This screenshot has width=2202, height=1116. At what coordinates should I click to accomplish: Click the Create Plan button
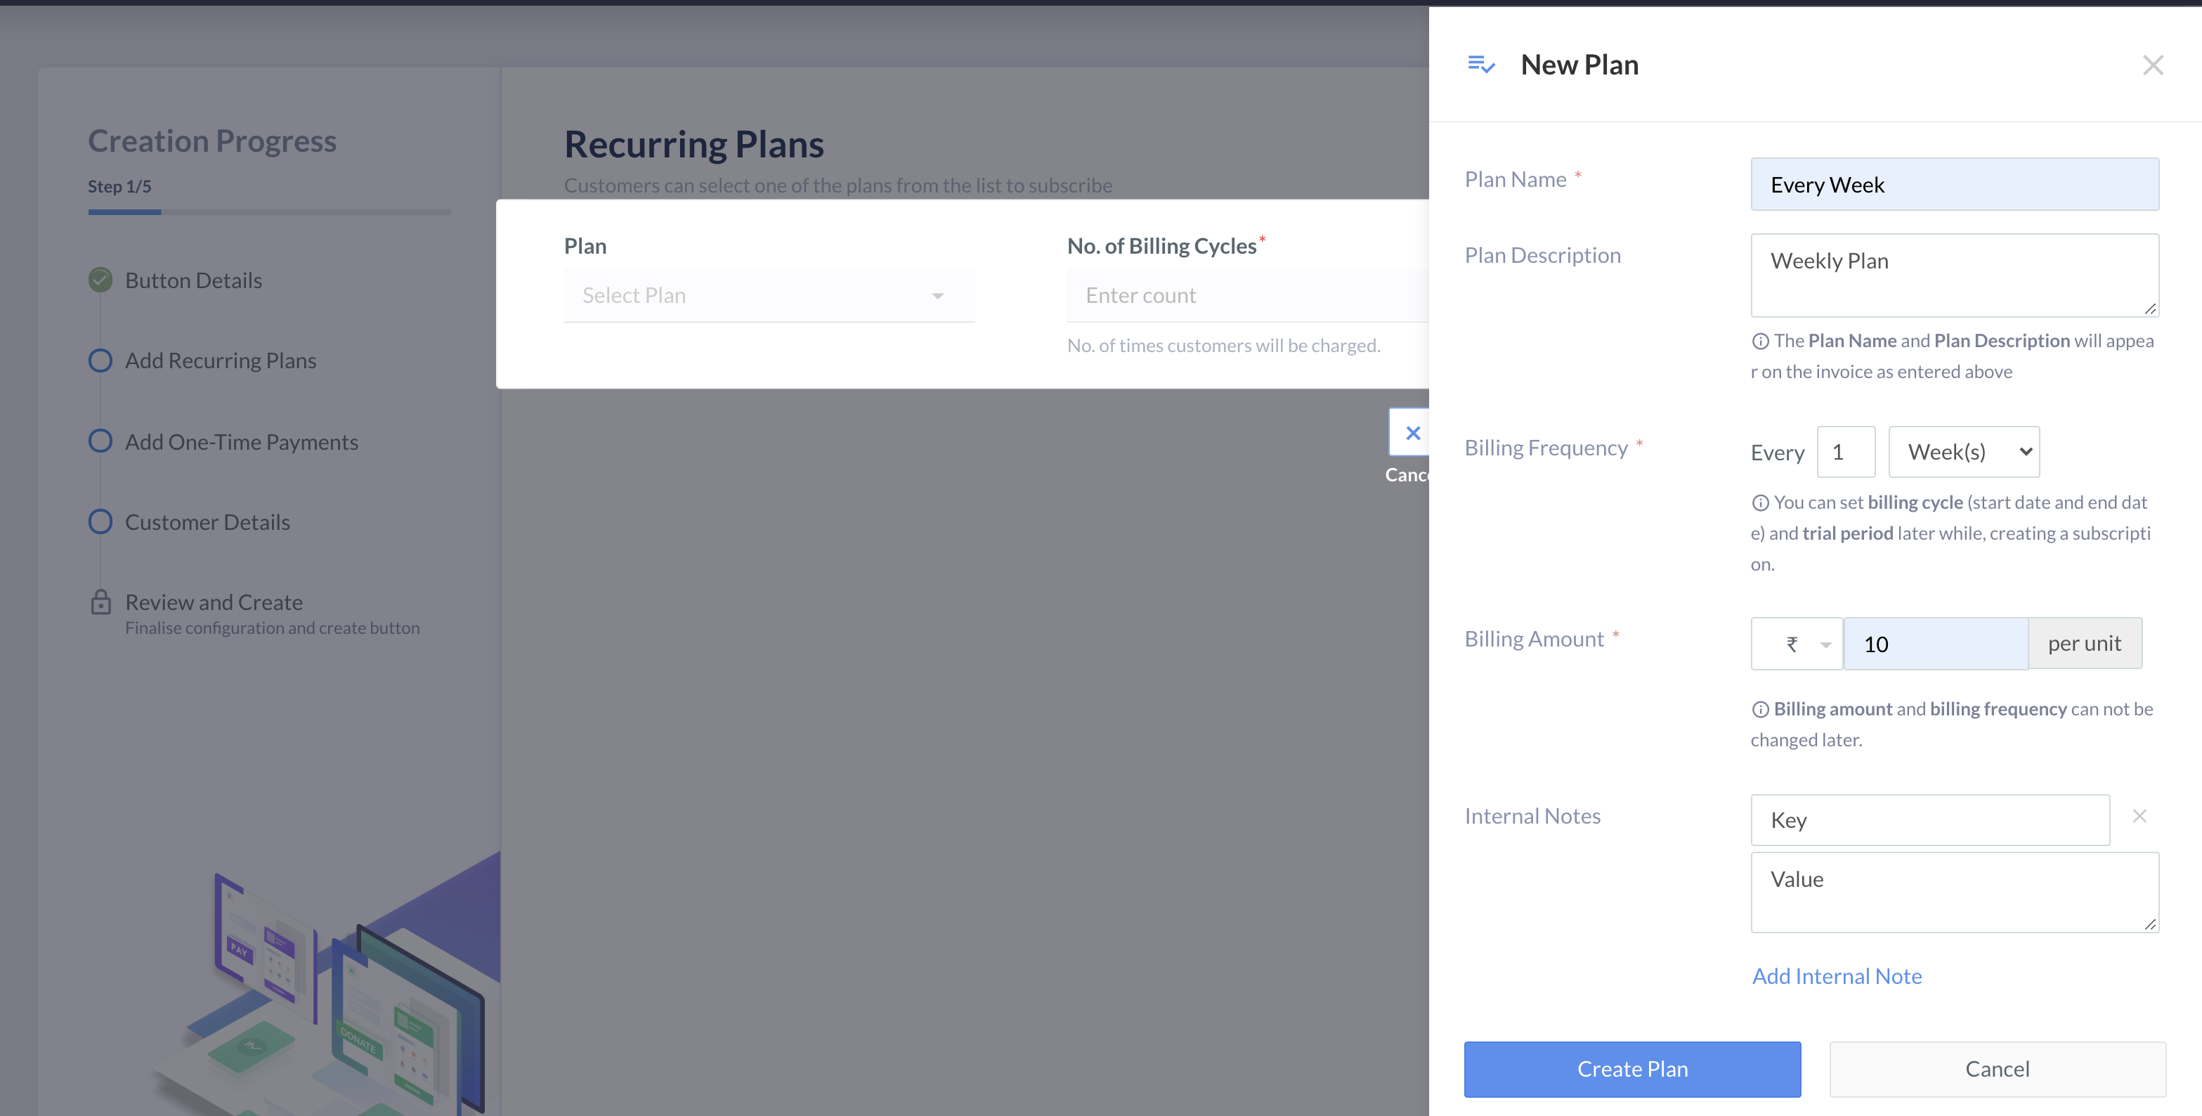(x=1632, y=1068)
